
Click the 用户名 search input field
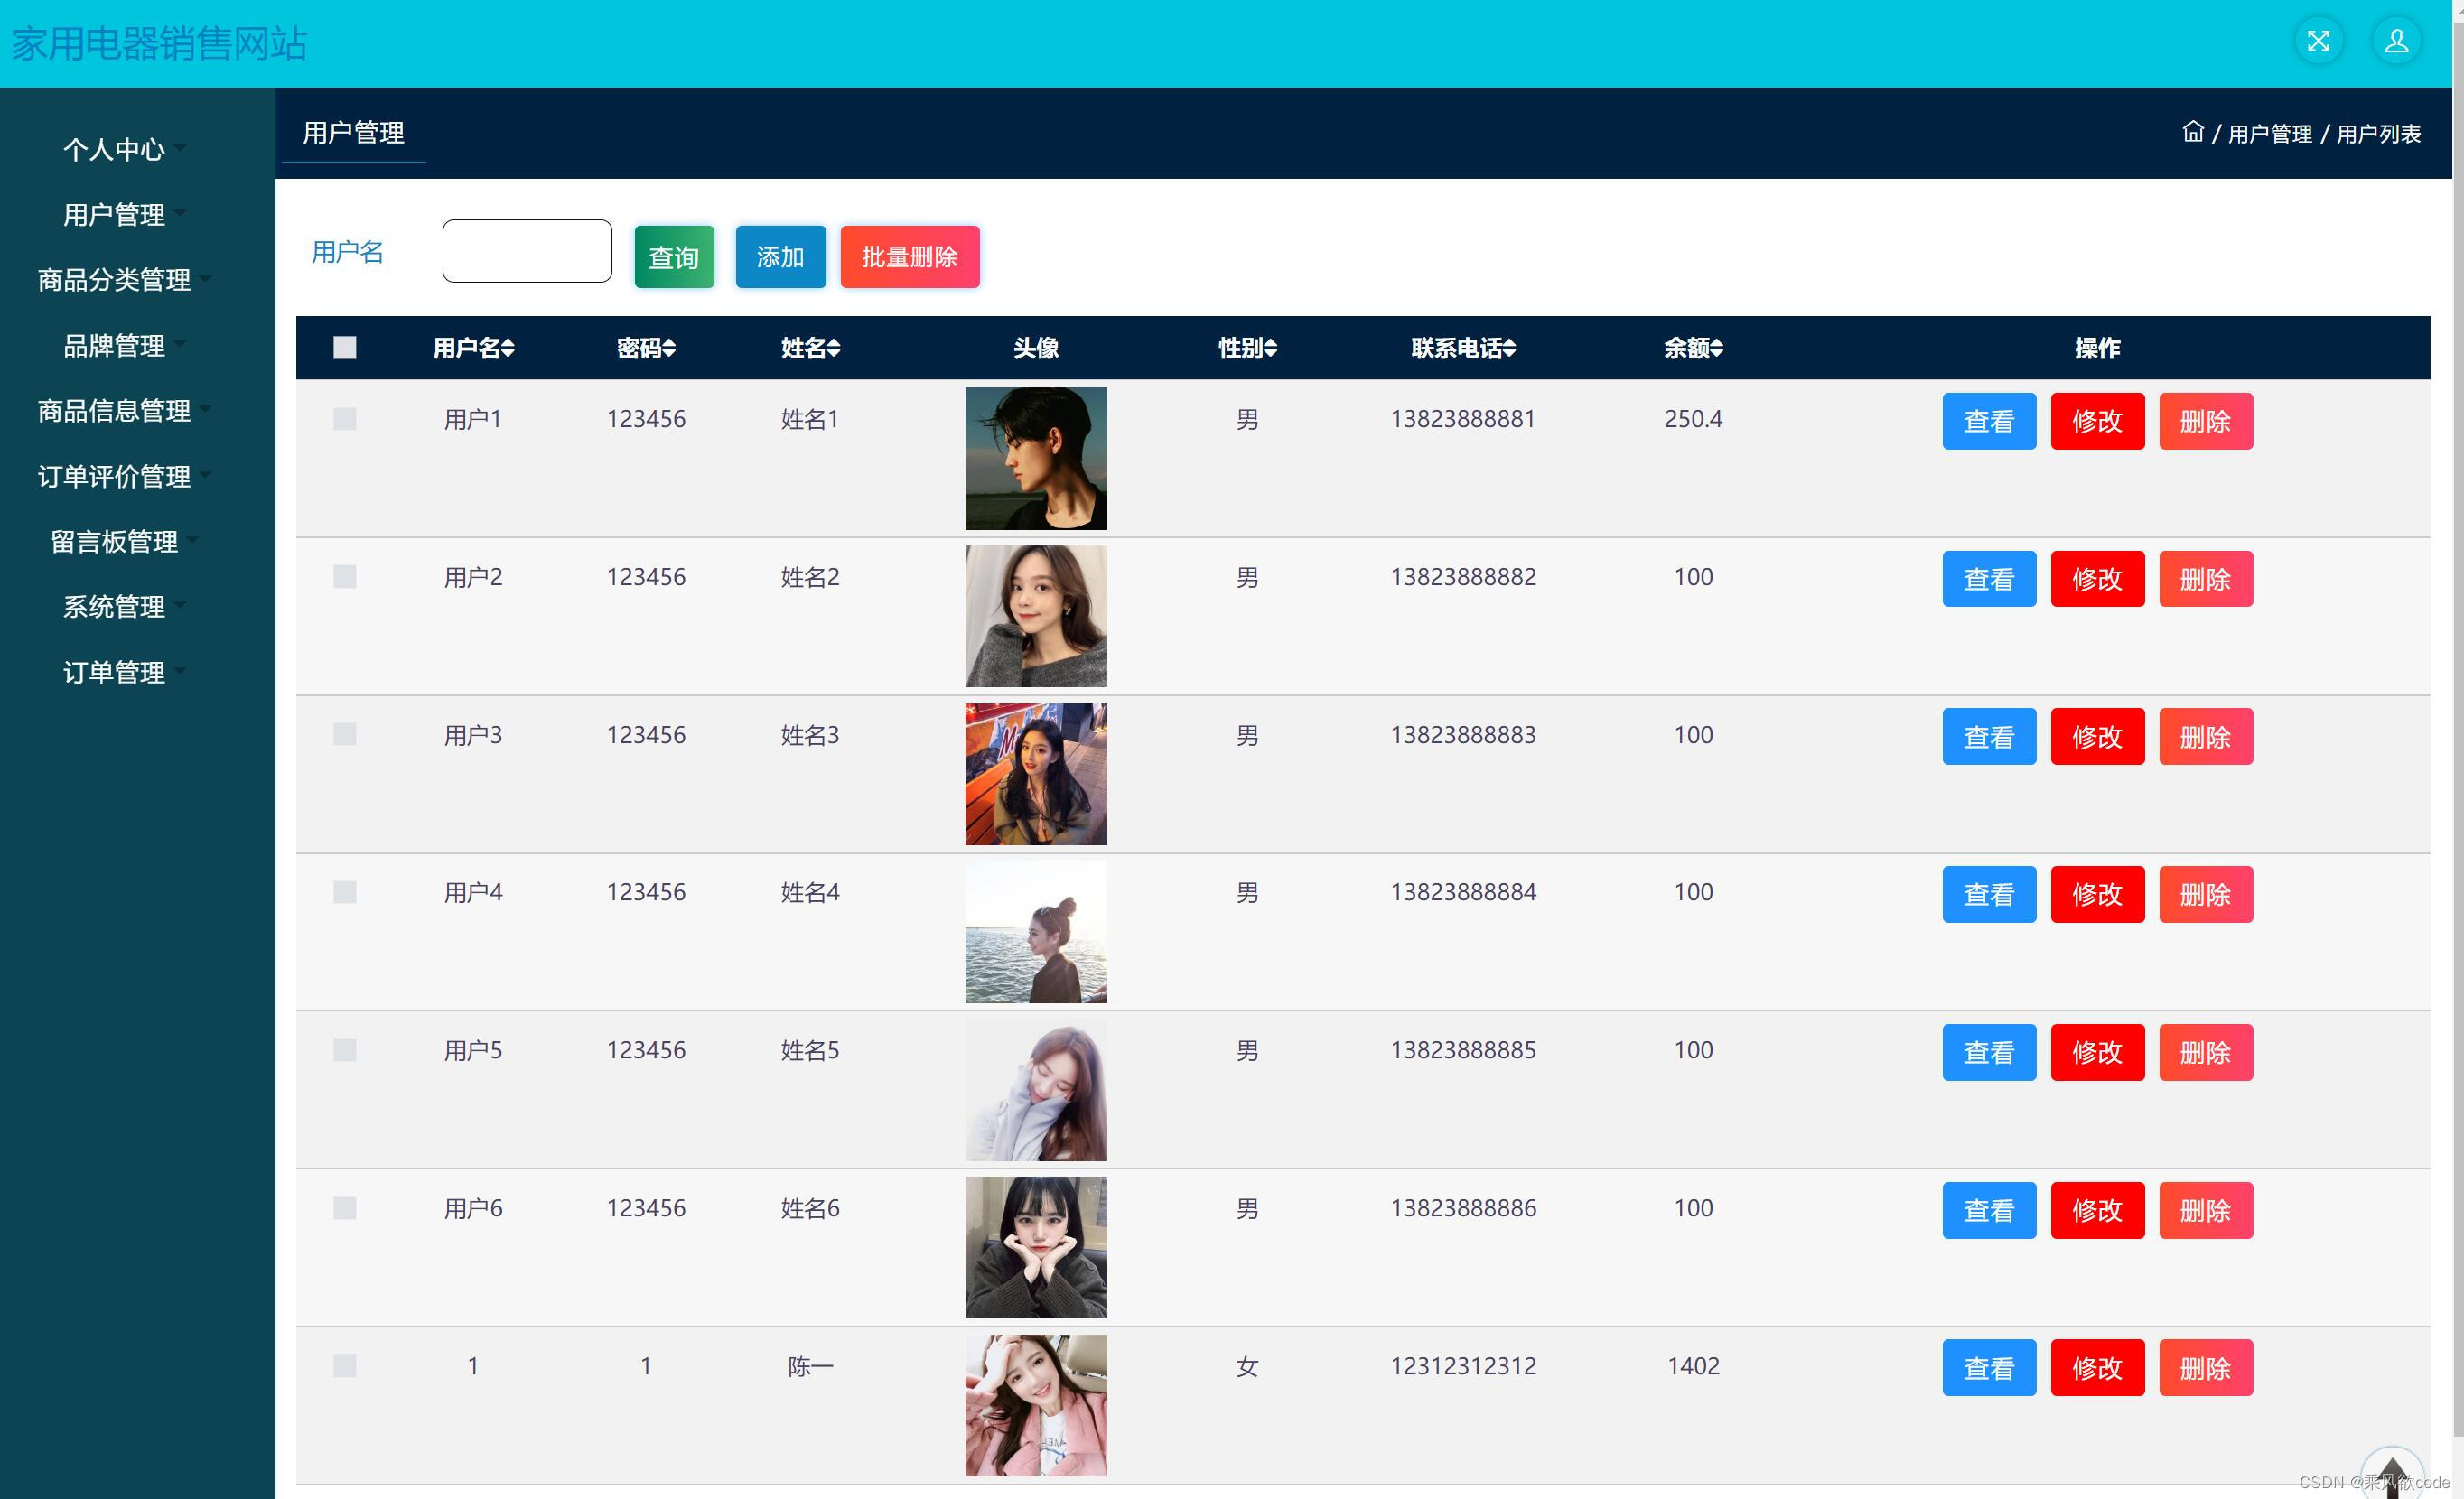pos(527,251)
